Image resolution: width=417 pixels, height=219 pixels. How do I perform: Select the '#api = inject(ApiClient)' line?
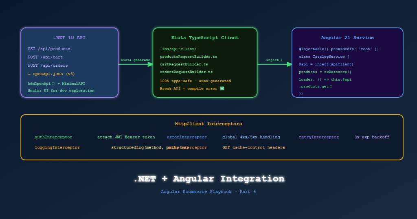(326, 64)
